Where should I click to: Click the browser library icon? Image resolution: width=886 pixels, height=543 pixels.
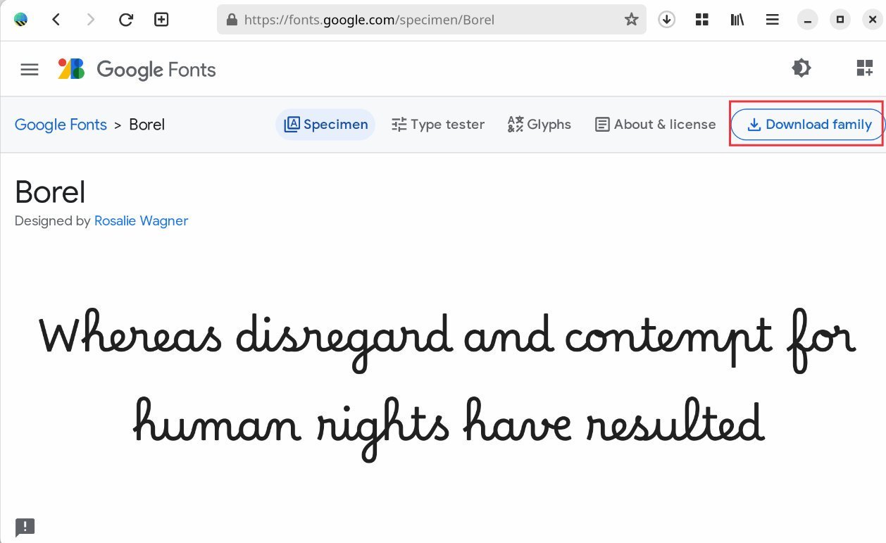point(737,19)
